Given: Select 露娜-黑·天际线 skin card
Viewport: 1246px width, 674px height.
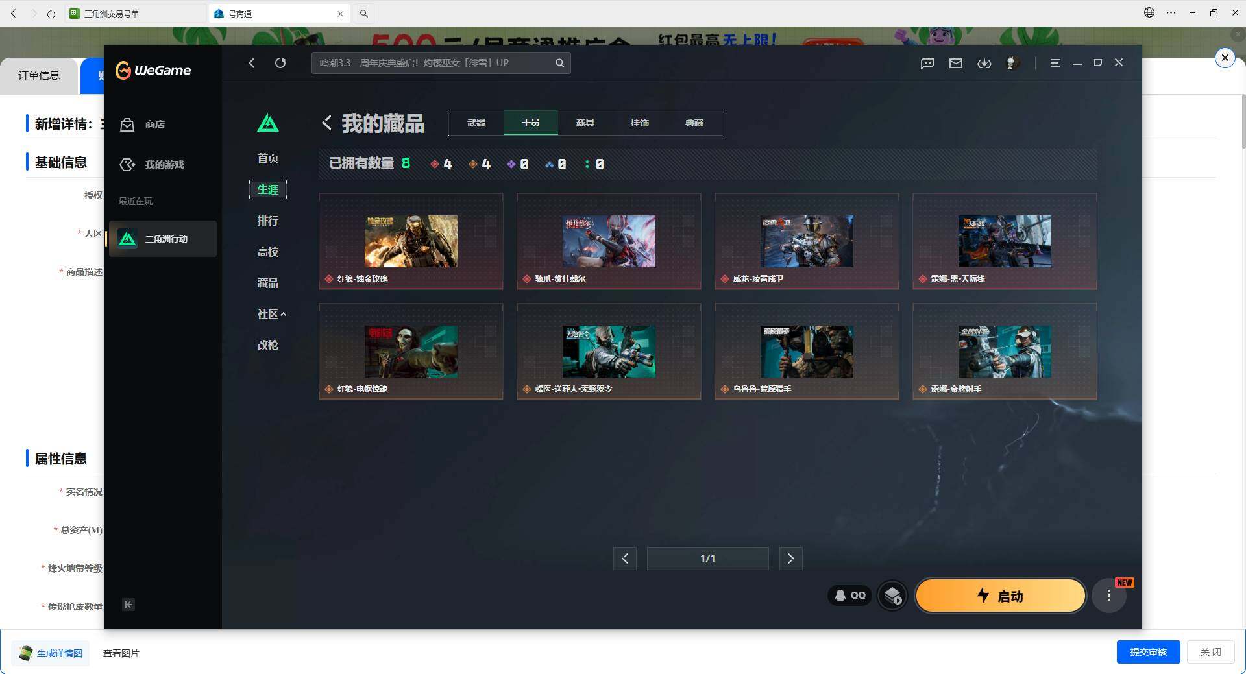Looking at the screenshot, I should click(x=1005, y=241).
